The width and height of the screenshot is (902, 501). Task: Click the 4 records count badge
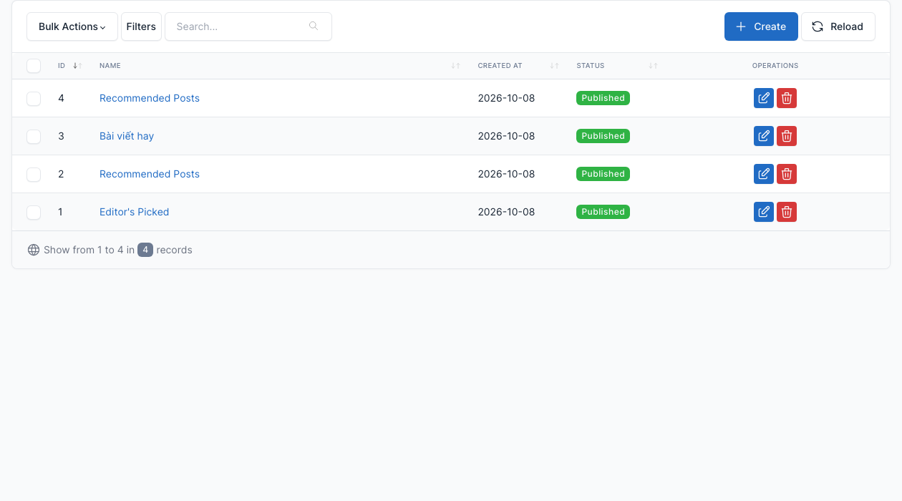145,250
